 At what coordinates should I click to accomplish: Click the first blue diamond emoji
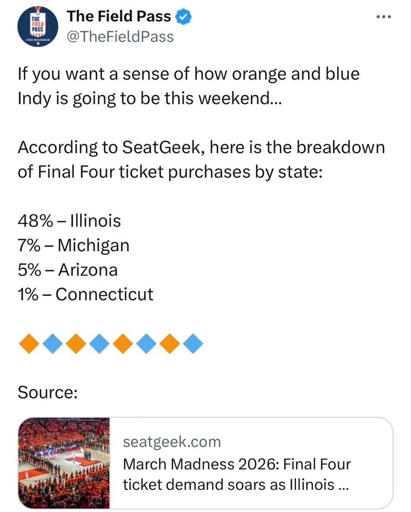click(x=53, y=344)
